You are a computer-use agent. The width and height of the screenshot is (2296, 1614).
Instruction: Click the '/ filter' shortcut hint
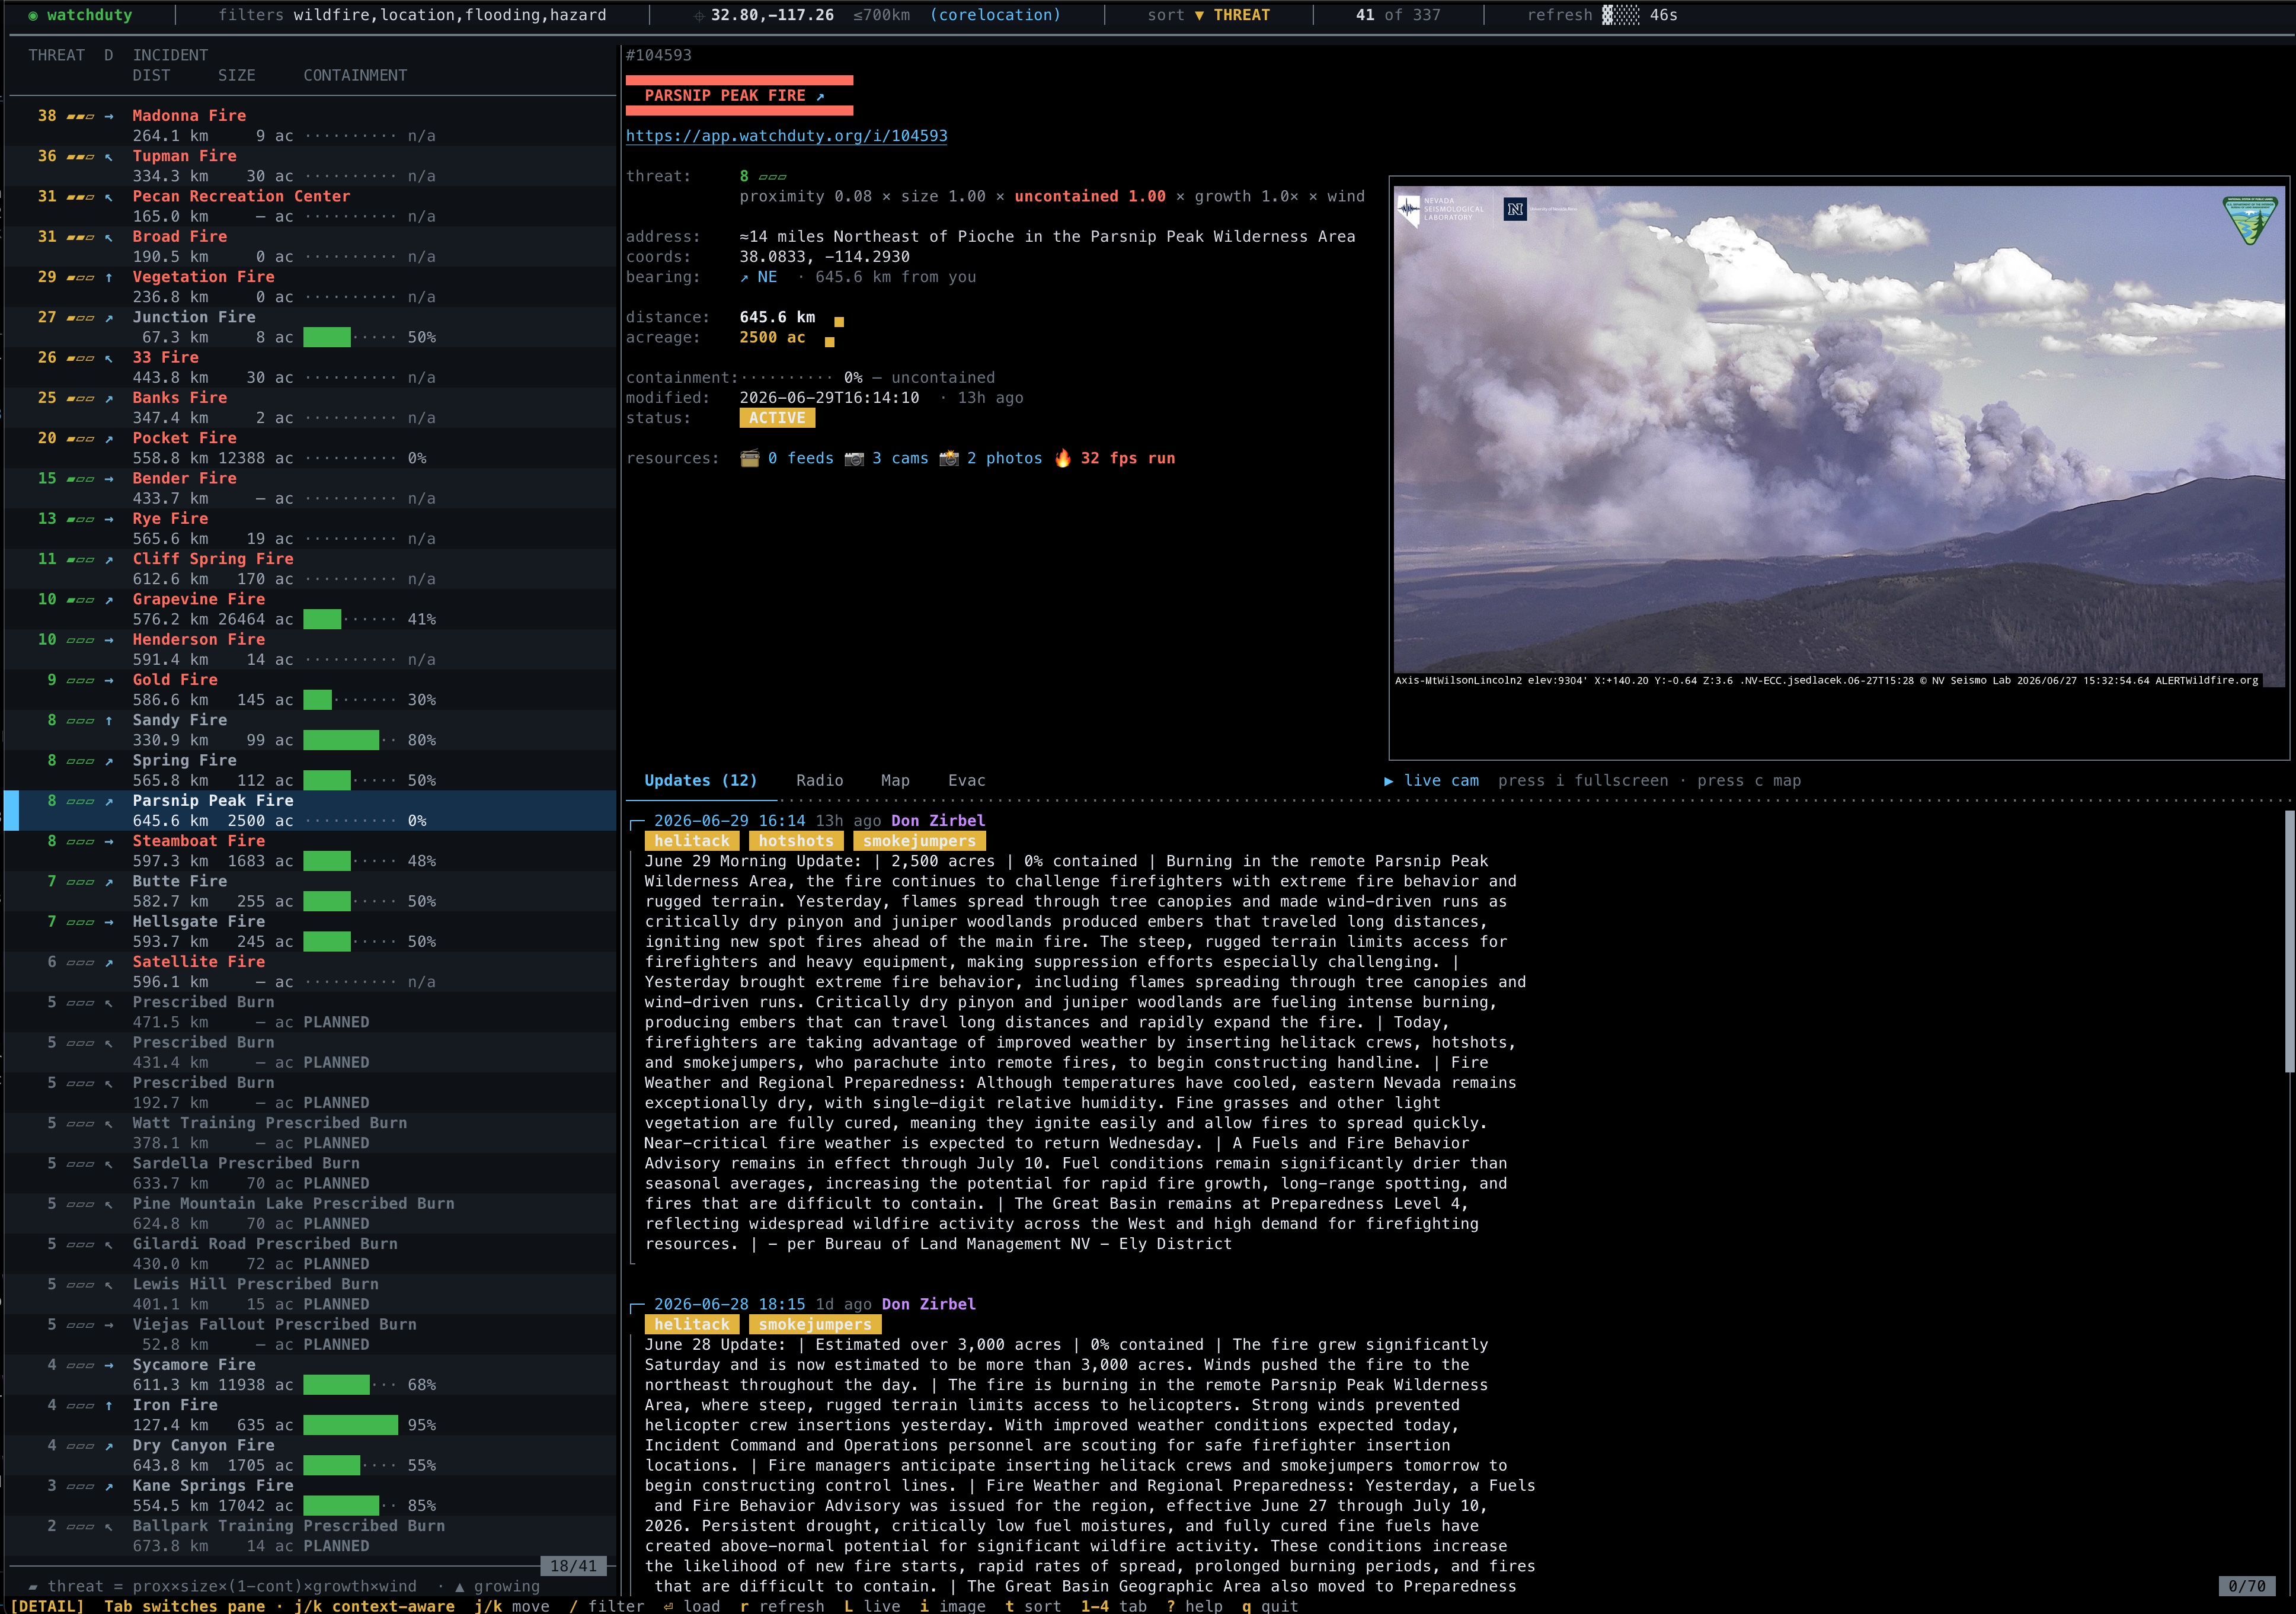[607, 1606]
